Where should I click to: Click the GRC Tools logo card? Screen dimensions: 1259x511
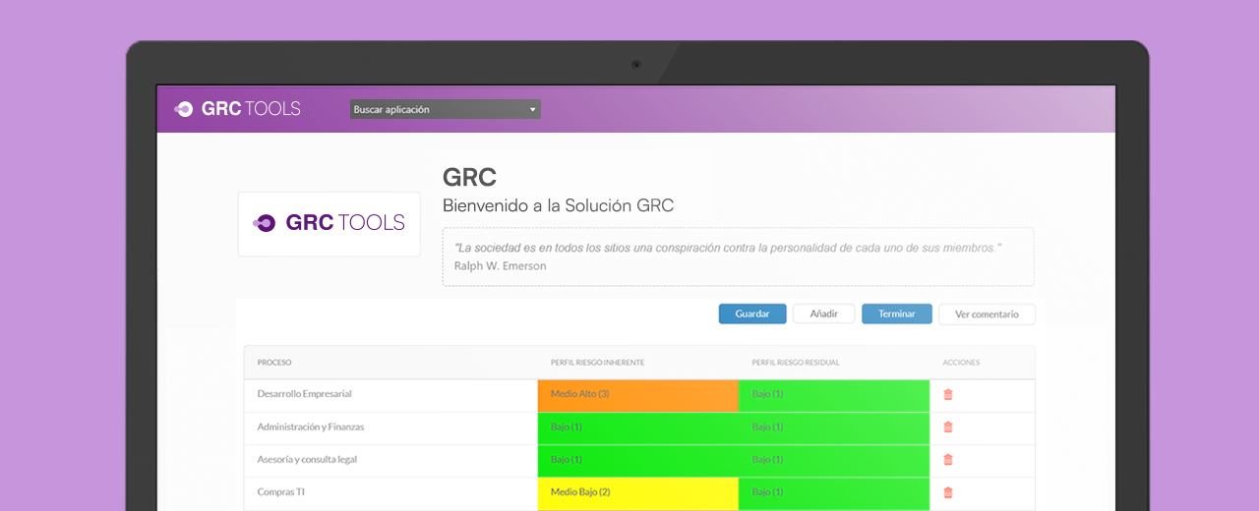click(x=330, y=223)
